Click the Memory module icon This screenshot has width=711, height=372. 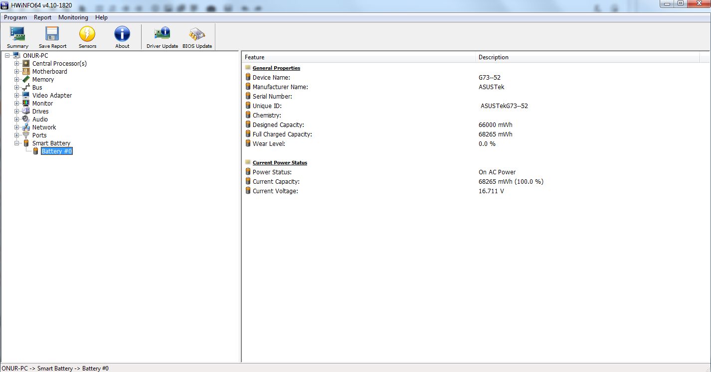coord(26,79)
